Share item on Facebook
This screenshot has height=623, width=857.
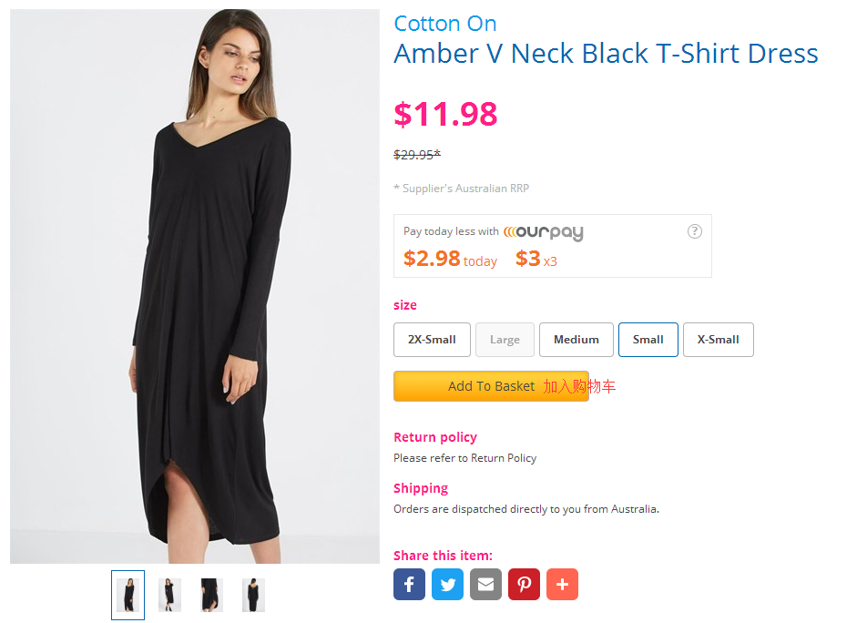(409, 585)
